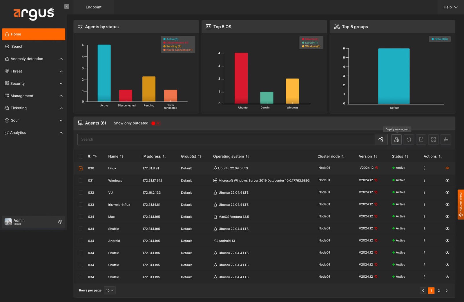The width and height of the screenshot is (464, 302).
Task: Toggle Show only outdated switch
Action: tap(156, 123)
